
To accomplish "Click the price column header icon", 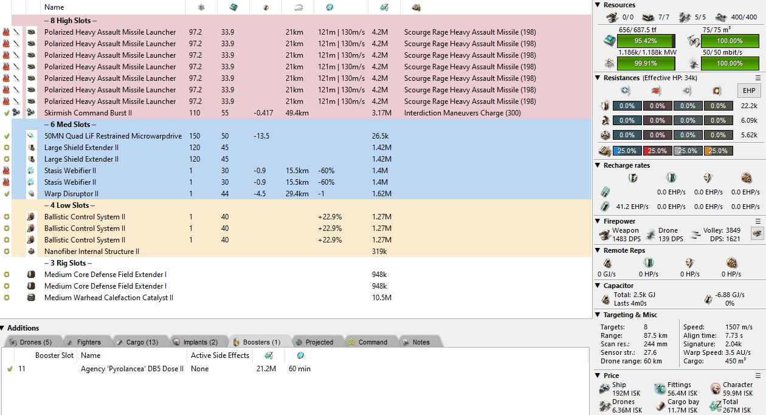I will (x=384, y=7).
